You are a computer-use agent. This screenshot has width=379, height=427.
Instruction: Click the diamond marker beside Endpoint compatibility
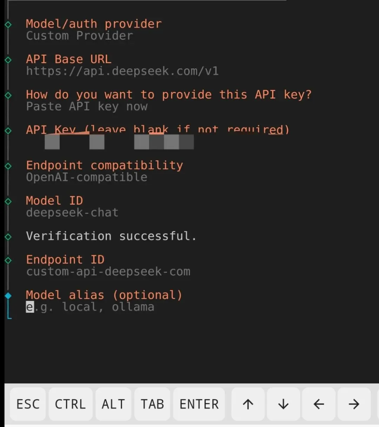(x=8, y=166)
